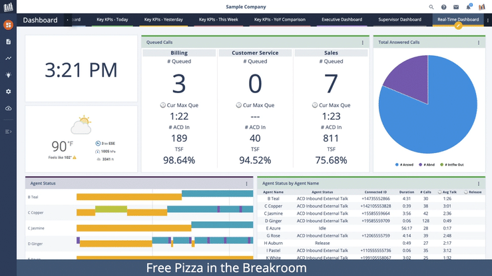Click the search magnifier icon
Image resolution: width=492 pixels, height=276 pixels.
431,7
